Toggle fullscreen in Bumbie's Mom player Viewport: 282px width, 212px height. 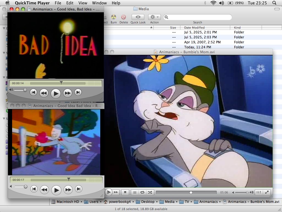click(x=267, y=192)
